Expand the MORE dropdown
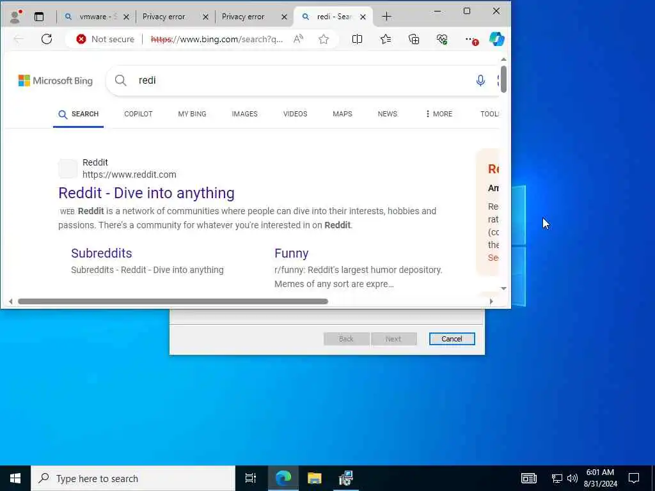The image size is (655, 491). pyautogui.click(x=439, y=114)
